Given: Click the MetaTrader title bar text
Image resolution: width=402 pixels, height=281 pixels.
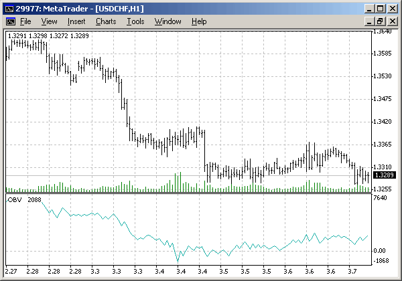Looking at the screenshot, I should point(80,9).
